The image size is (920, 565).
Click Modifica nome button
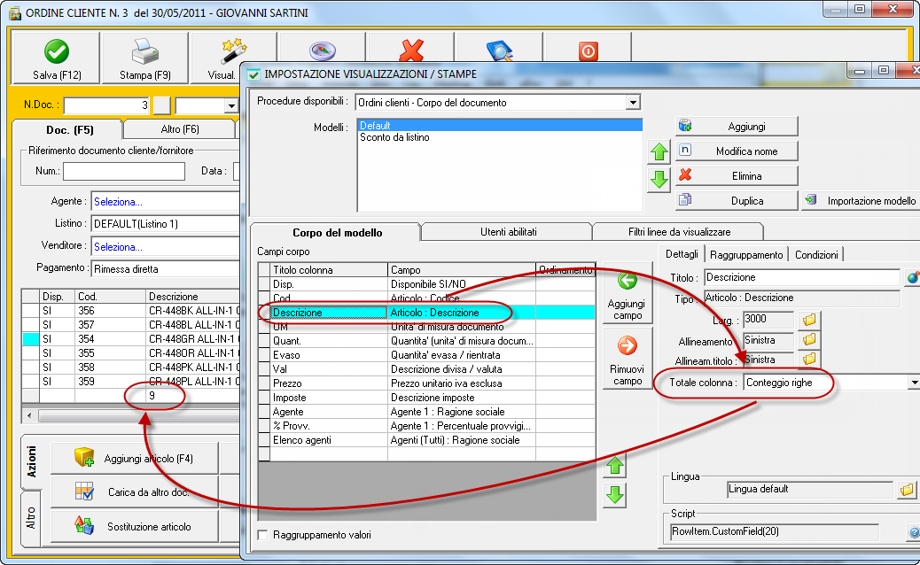tap(737, 151)
